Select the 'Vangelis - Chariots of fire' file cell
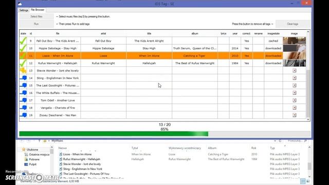 click(58, 107)
